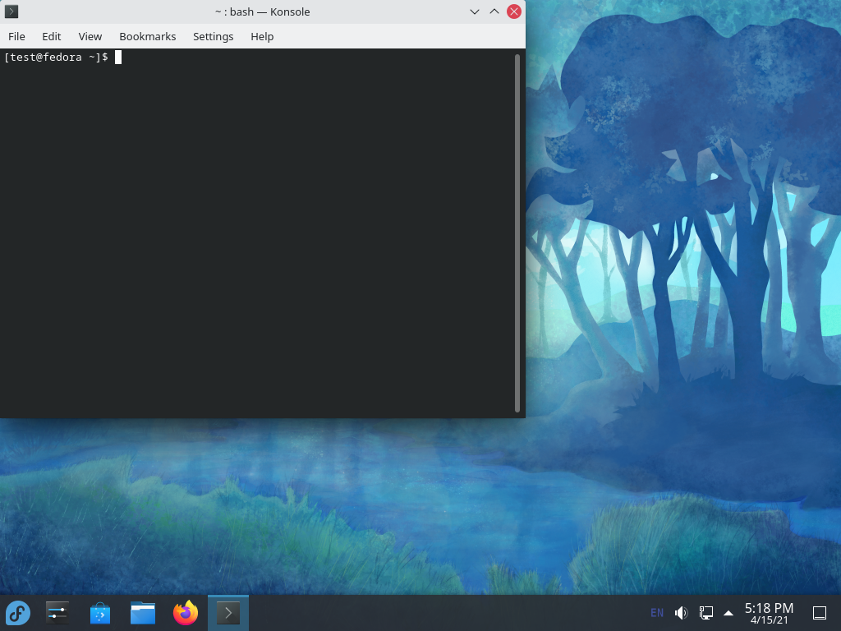Viewport: 841px width, 631px height.
Task: Maximize the Konsole window
Action: 494,12
